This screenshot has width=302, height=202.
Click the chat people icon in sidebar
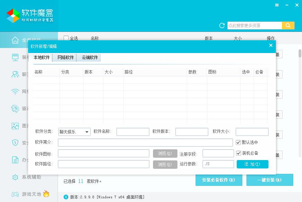15,74
